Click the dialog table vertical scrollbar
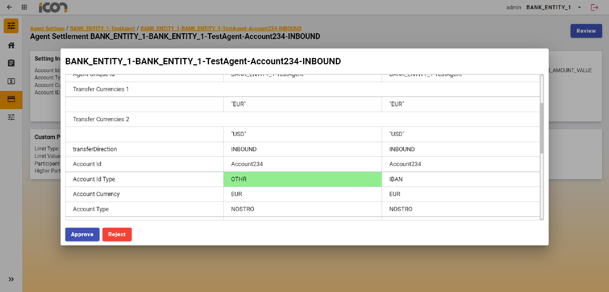Image resolution: width=609 pixels, height=292 pixels. pyautogui.click(x=542, y=128)
